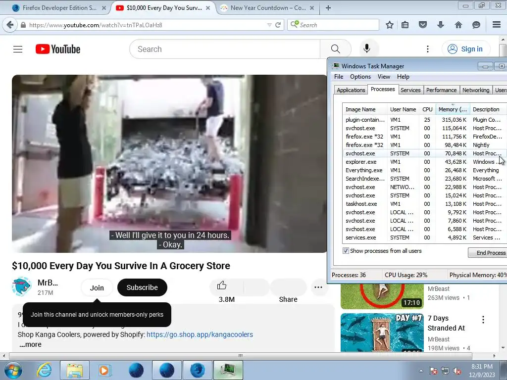Click the muted volume tray icon
This screenshot has height=380, width=507.
[457, 371]
